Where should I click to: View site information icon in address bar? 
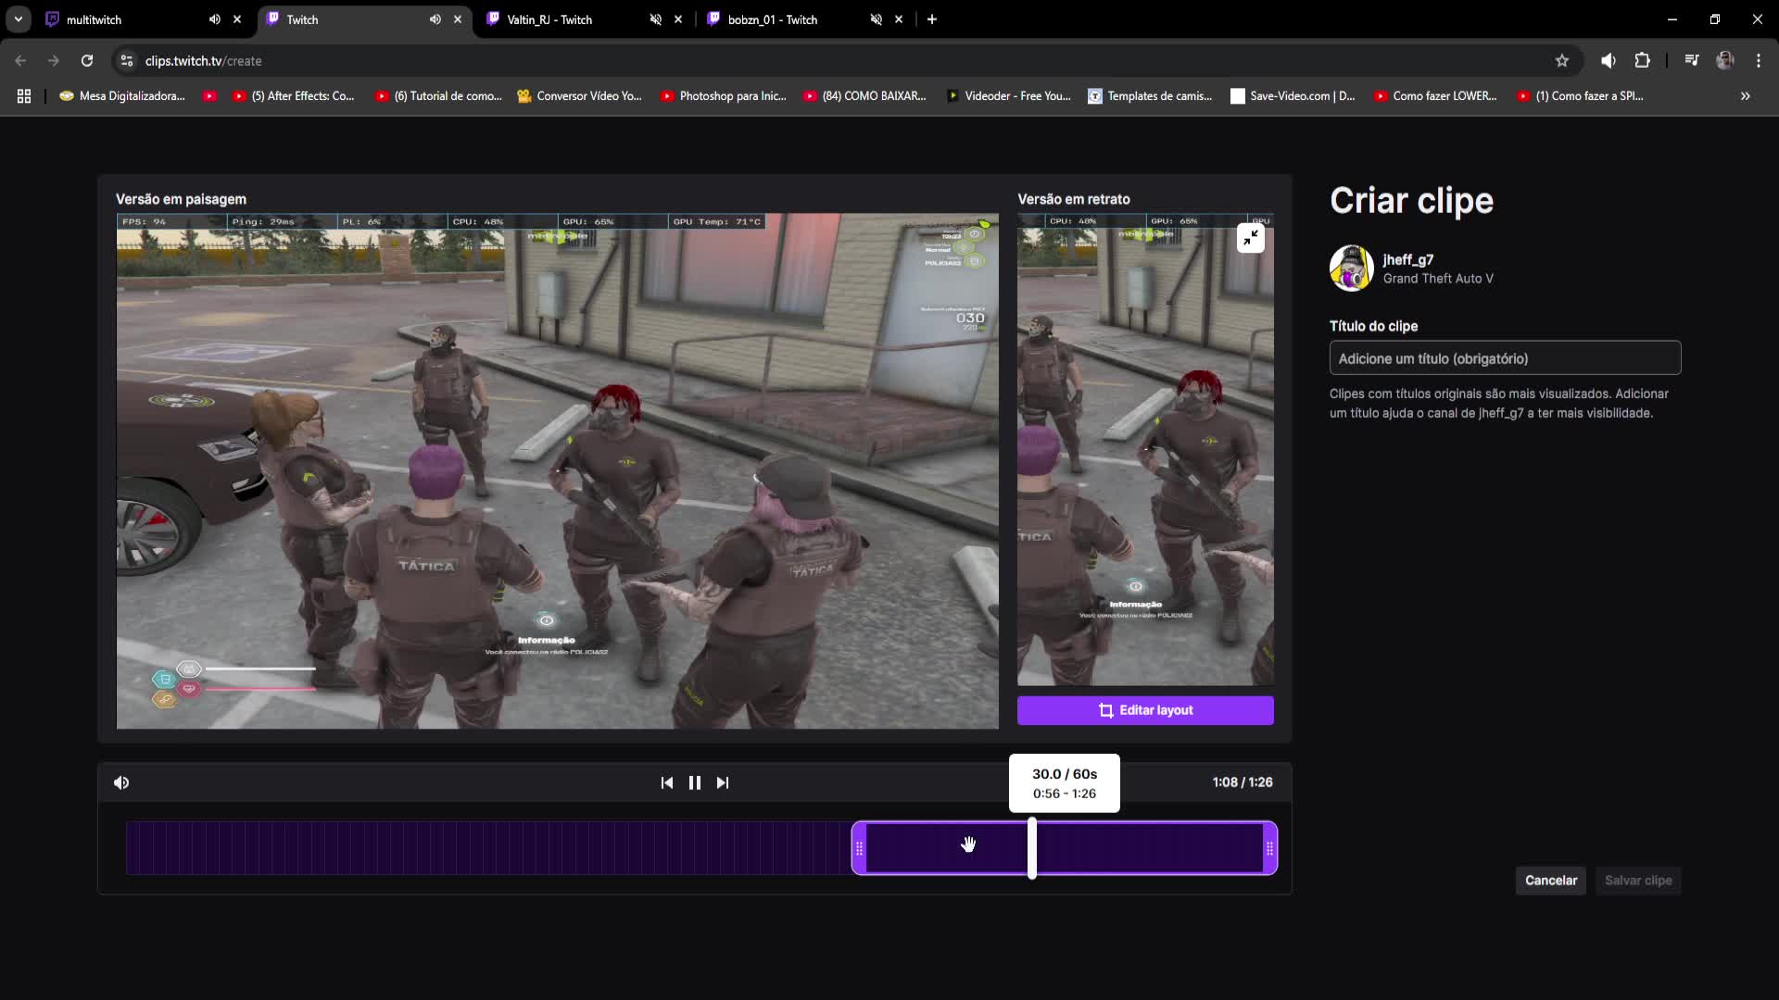point(127,61)
